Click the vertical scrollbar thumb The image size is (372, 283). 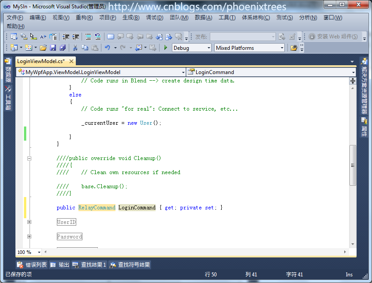click(353, 165)
